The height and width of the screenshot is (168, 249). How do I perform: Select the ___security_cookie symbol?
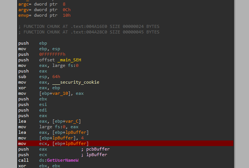tap(76, 82)
